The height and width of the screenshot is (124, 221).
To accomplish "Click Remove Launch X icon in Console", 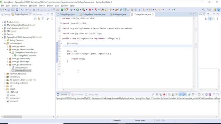I will [157, 94].
